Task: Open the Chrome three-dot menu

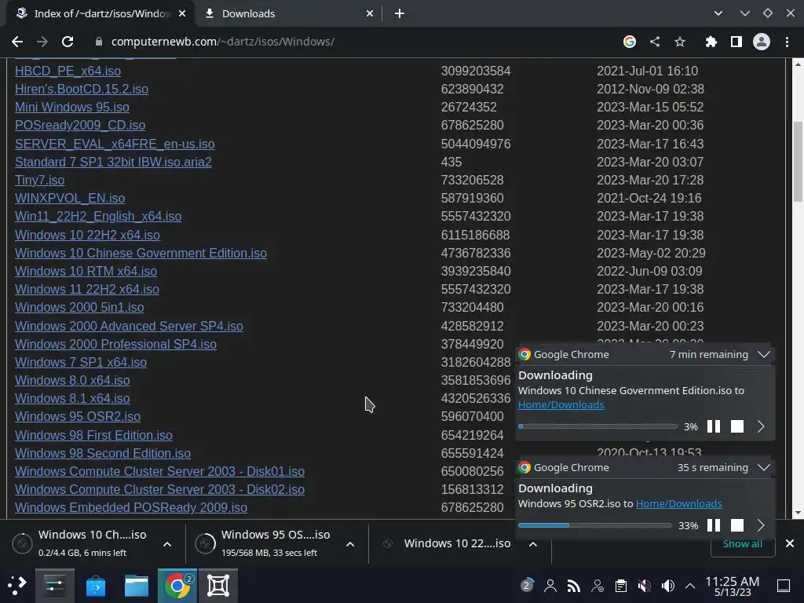Action: 787,42
